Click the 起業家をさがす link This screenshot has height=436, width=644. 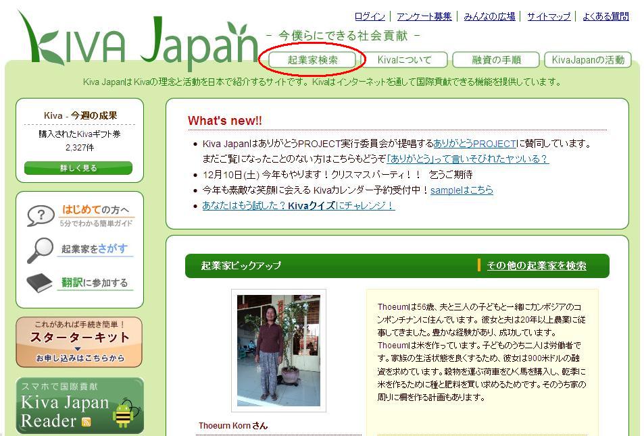point(95,248)
